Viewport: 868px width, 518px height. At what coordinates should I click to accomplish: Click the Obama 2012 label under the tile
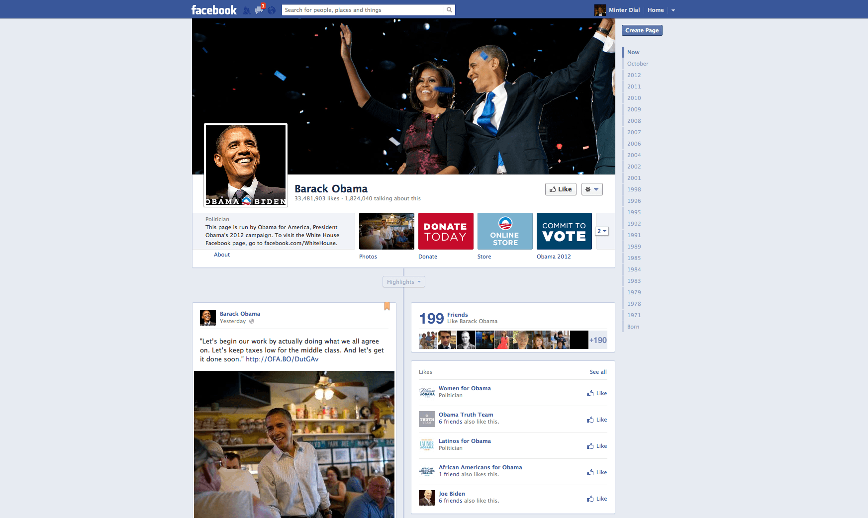pyautogui.click(x=554, y=257)
